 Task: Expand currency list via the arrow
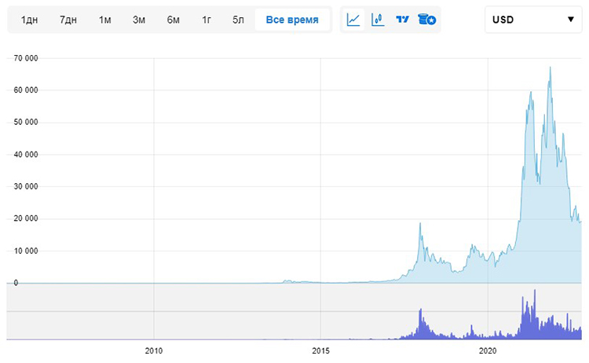click(571, 20)
